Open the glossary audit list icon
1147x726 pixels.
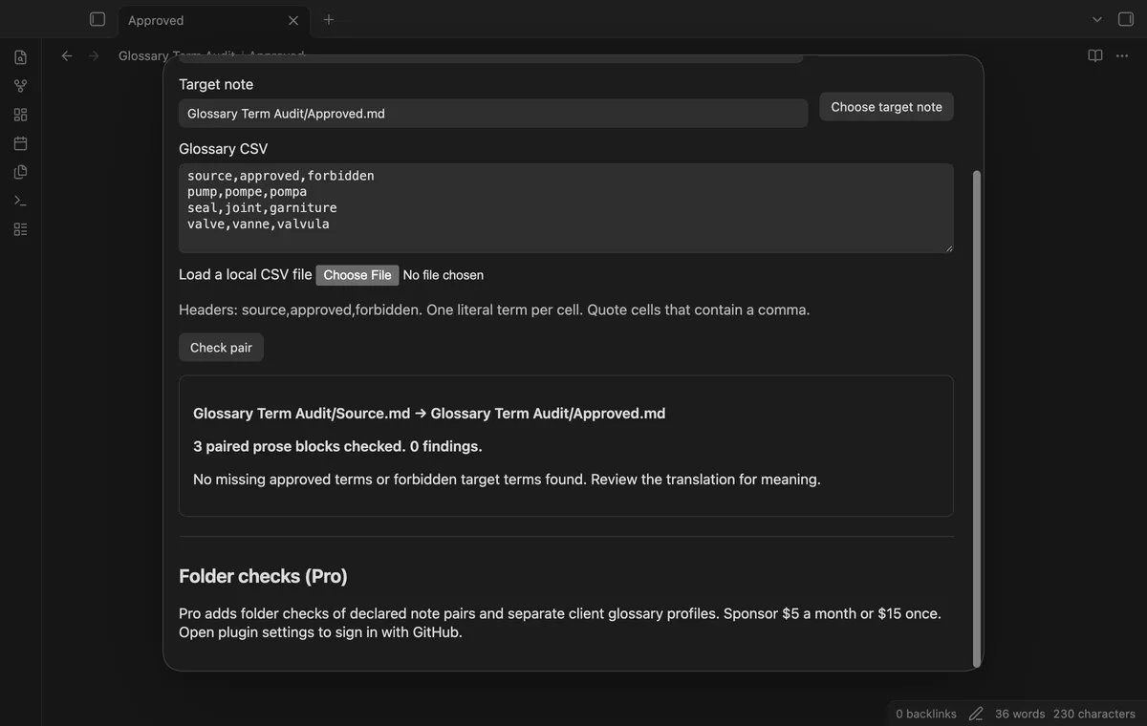tap(20, 229)
